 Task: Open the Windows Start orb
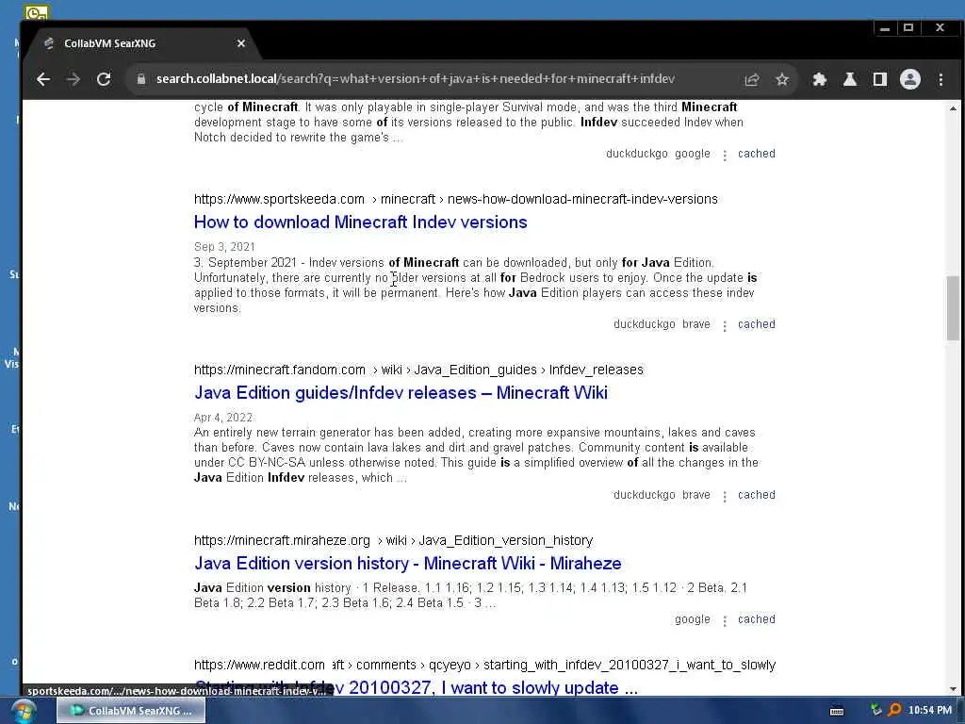(x=24, y=712)
